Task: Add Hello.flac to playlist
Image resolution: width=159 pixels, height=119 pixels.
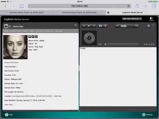Action: (x=36, y=36)
